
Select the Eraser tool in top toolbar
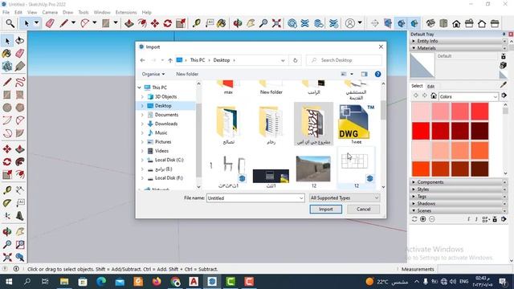pyautogui.click(x=50, y=23)
